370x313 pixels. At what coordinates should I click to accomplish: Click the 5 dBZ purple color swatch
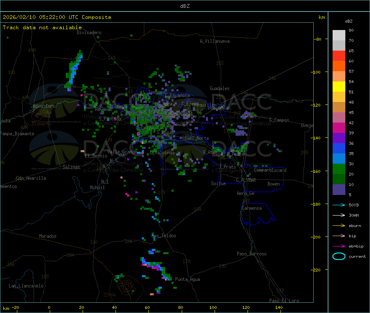pyautogui.click(x=339, y=190)
